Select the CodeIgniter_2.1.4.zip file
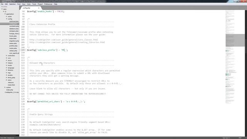This screenshot has width=247, height=139. 12,92
